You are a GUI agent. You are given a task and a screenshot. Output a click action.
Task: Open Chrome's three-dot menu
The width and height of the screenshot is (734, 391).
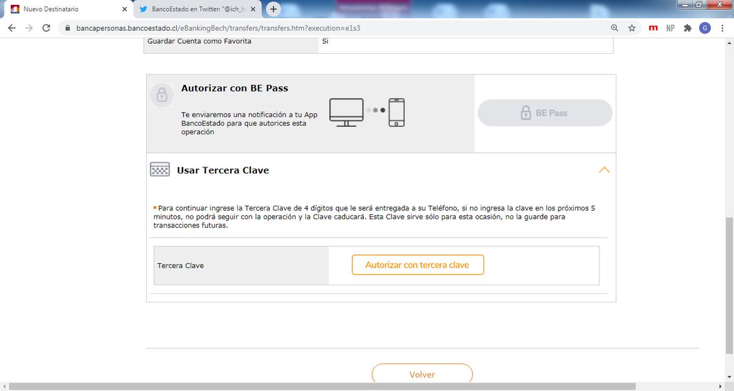pos(722,28)
